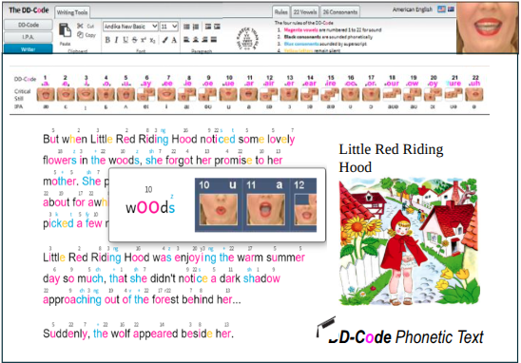The height and width of the screenshot is (363, 521).
Task: Click the Copy icon in Clipboard
Action: 80,34
